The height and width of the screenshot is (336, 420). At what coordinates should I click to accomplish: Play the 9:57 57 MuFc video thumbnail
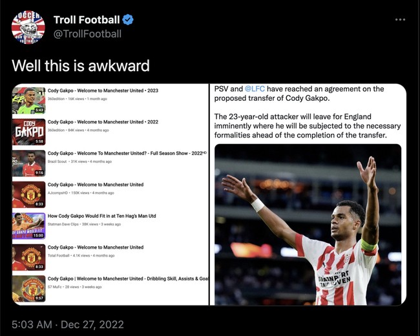[x=28, y=288]
